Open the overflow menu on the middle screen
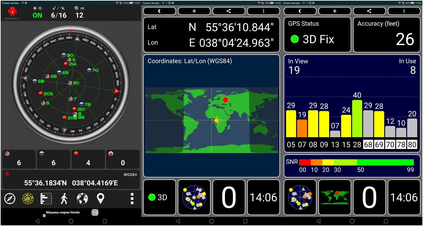This screenshot has height=226, width=423. pos(263,11)
